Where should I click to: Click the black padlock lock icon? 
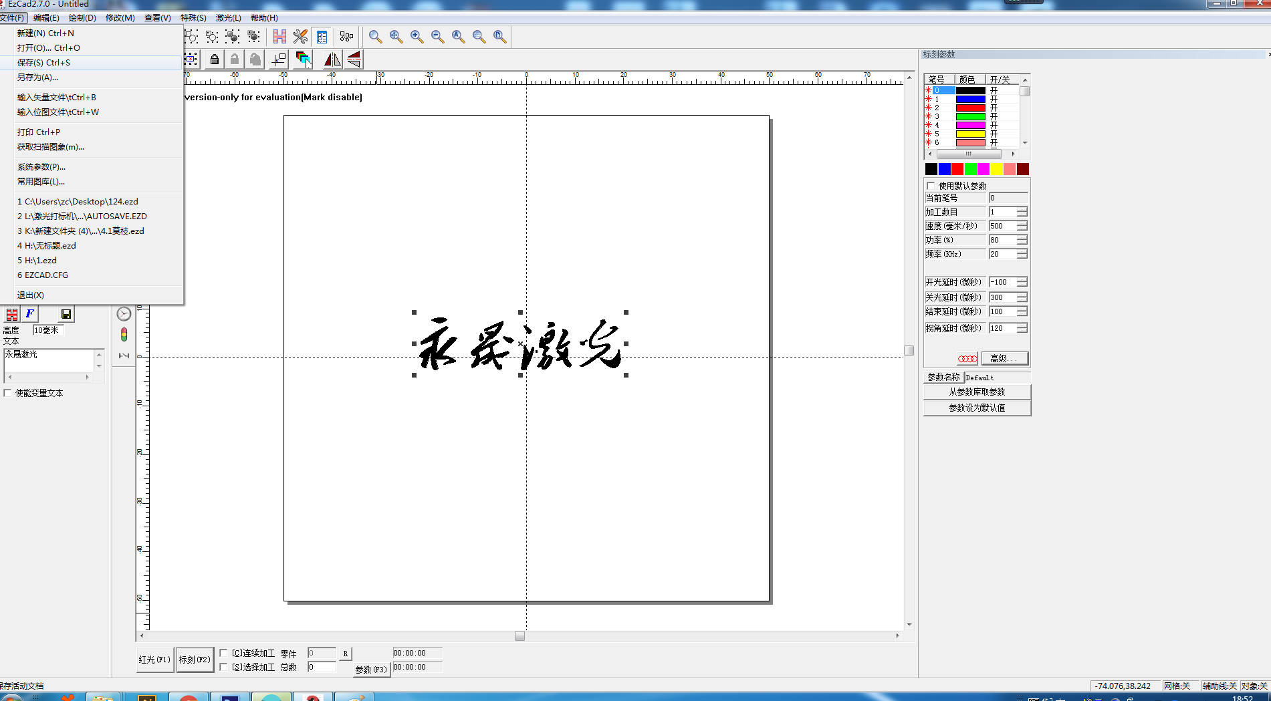[214, 59]
